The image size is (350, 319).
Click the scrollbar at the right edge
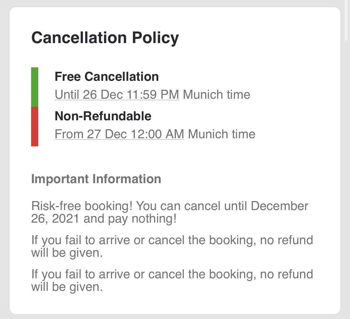[x=347, y=20]
